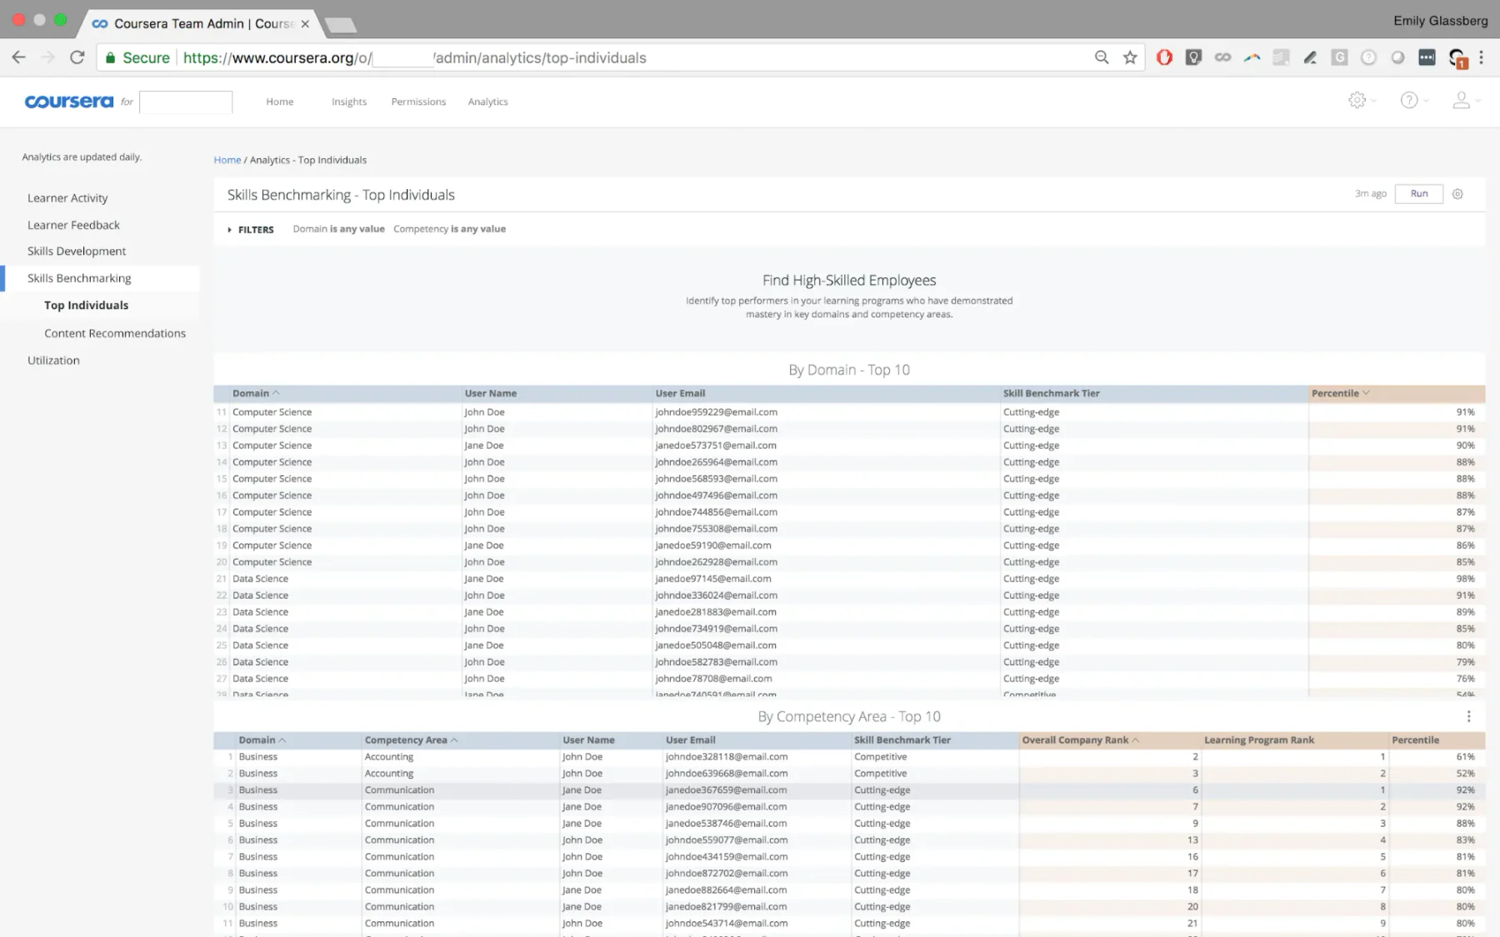The height and width of the screenshot is (937, 1500).
Task: Sort by Competency Area column header
Action: click(411, 740)
